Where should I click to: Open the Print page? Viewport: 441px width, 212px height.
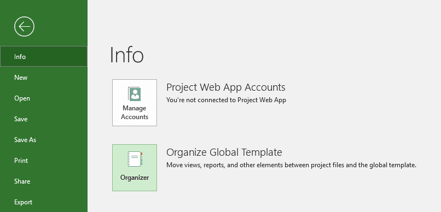pos(44,160)
